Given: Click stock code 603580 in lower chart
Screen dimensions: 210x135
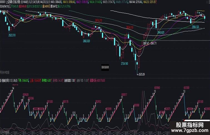Looking at the screenshot, I should [186, 88].
